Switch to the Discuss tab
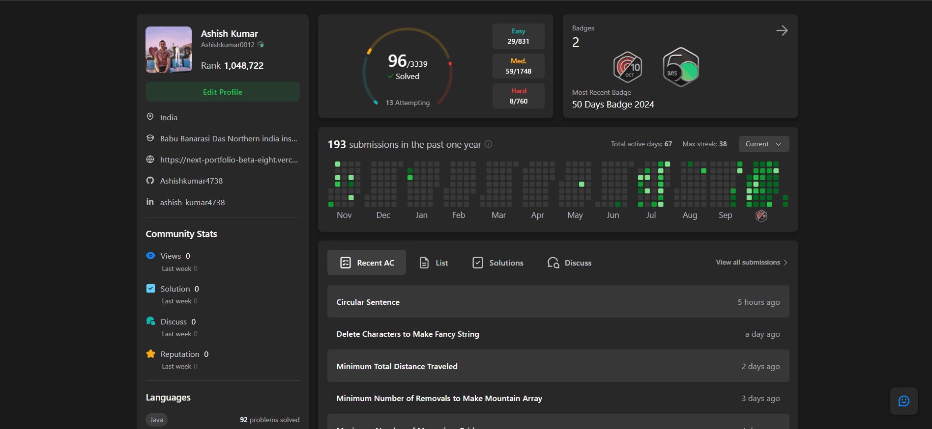This screenshot has width=932, height=429. click(x=569, y=263)
